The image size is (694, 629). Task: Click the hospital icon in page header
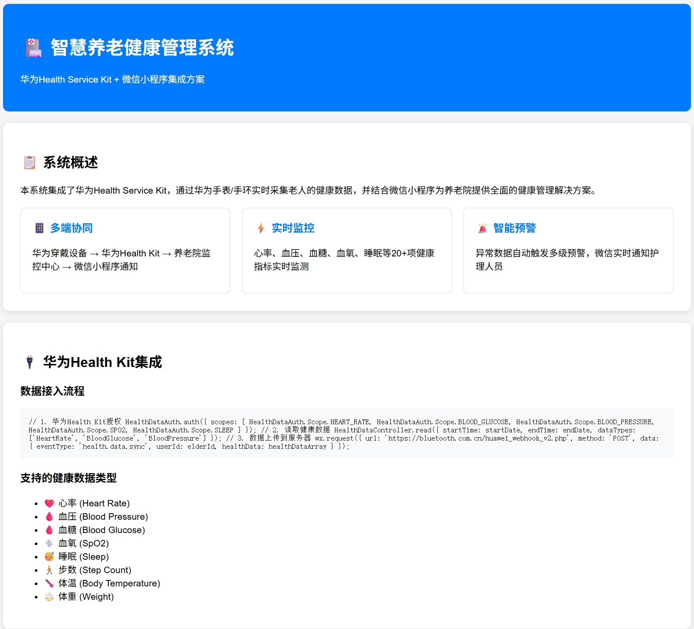pos(33,48)
